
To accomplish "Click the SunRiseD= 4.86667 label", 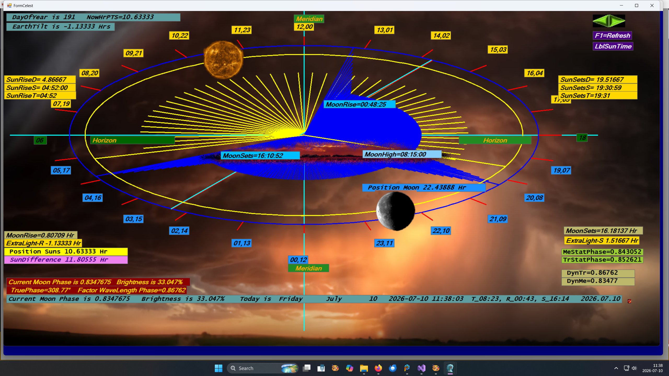I will pos(40,79).
